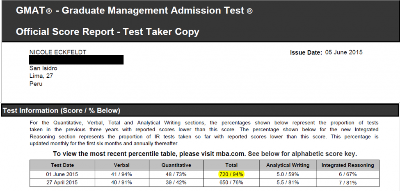Screen dimensions: 400x191
Task: Click the 48 / 73% quantitative score
Action: [176, 174]
